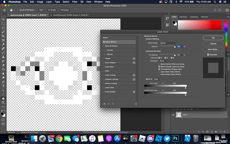Click the Fill Opacity value field
The height and width of the screenshot is (144, 230).
(180, 55)
